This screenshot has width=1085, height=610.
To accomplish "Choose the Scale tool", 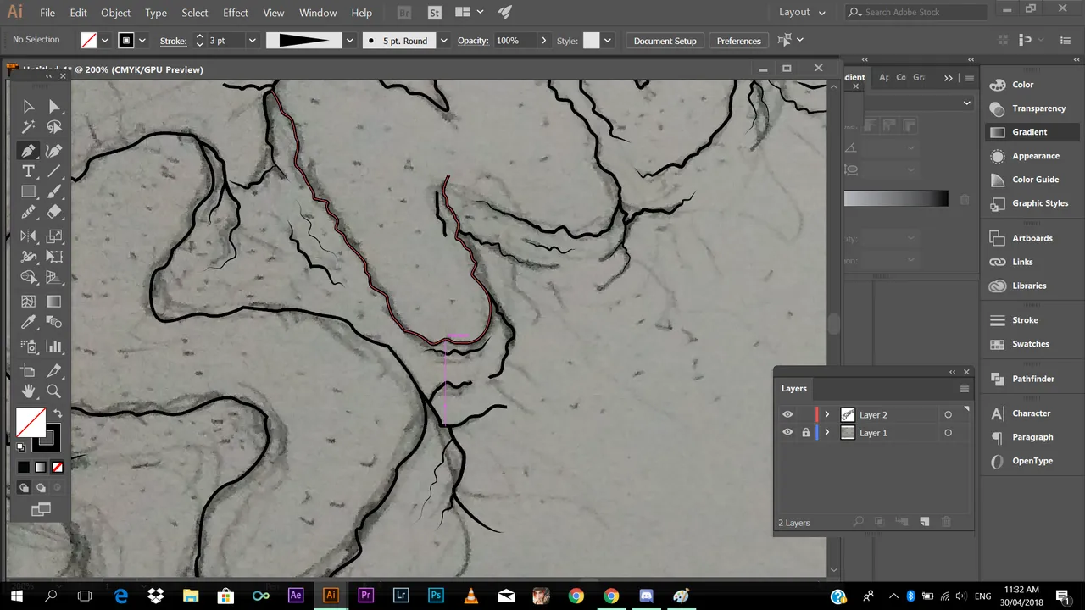I will click(54, 236).
